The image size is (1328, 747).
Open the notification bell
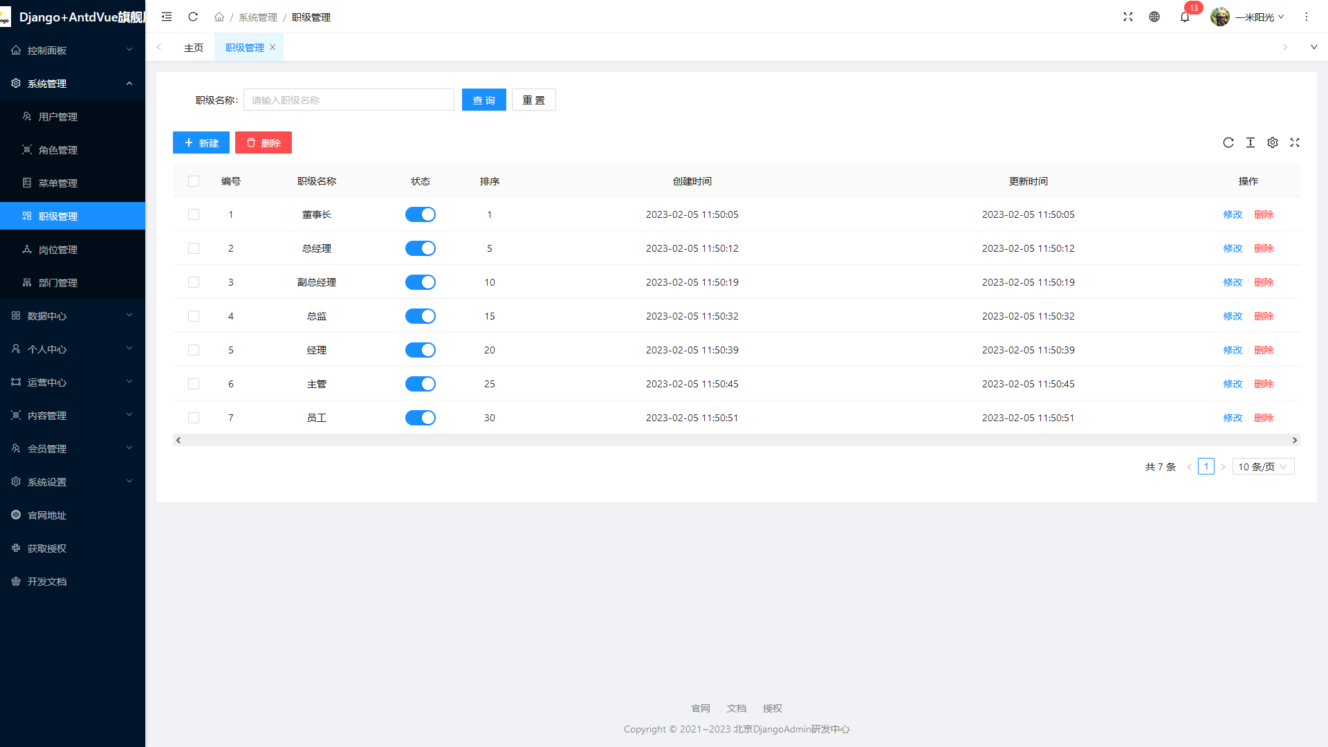pyautogui.click(x=1185, y=17)
